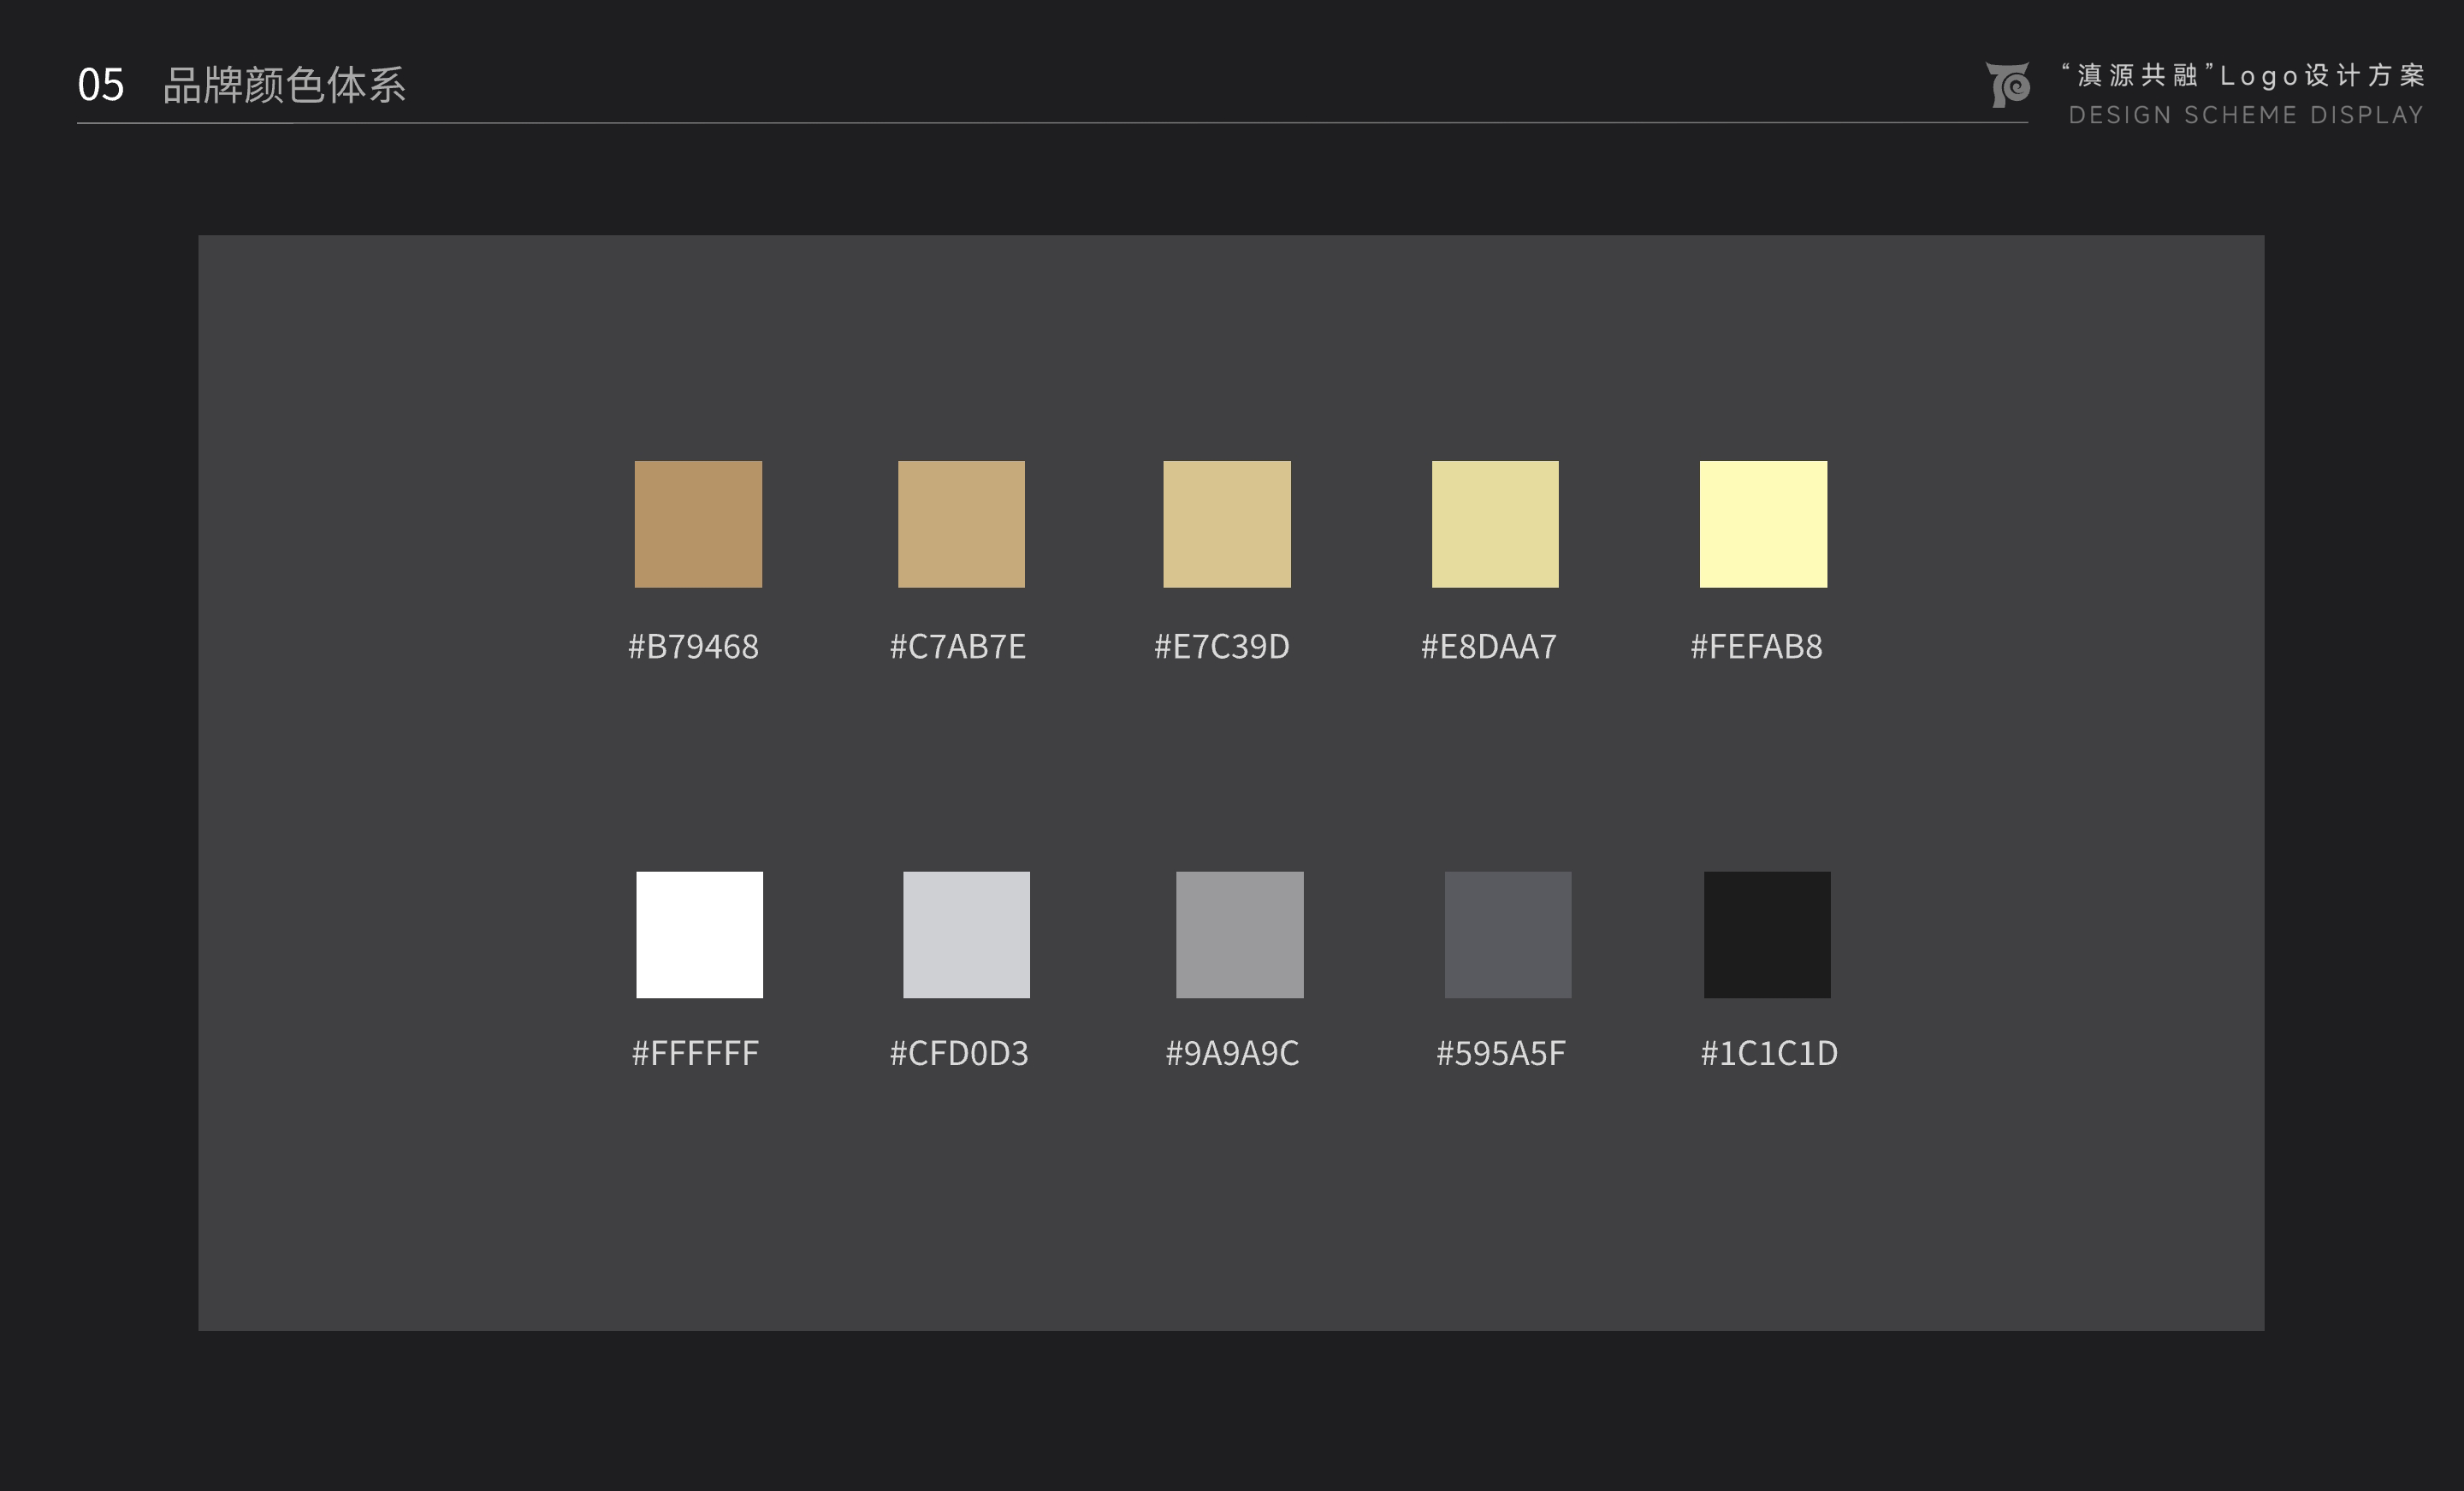2464x1491 pixels.
Task: Choose the #9A9A9C medium gray swatch
Action: pyautogui.click(x=1239, y=935)
